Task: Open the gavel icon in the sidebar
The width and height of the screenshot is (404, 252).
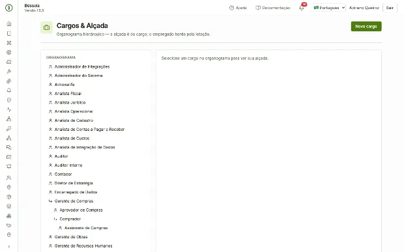Action: pyautogui.click(x=8, y=71)
